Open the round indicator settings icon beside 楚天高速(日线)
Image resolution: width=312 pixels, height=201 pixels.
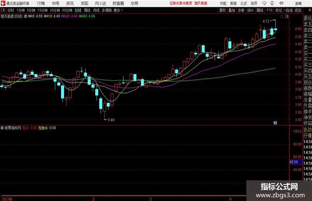[25, 16]
